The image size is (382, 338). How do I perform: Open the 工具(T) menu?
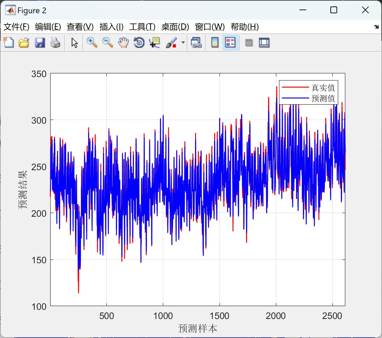142,27
